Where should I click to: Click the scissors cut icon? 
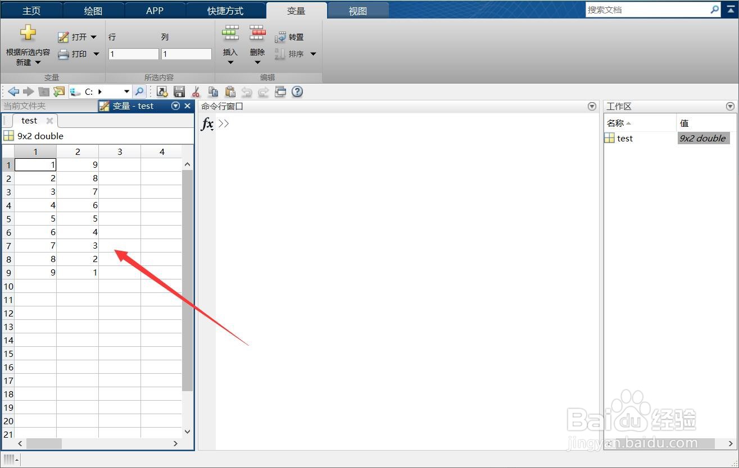196,91
